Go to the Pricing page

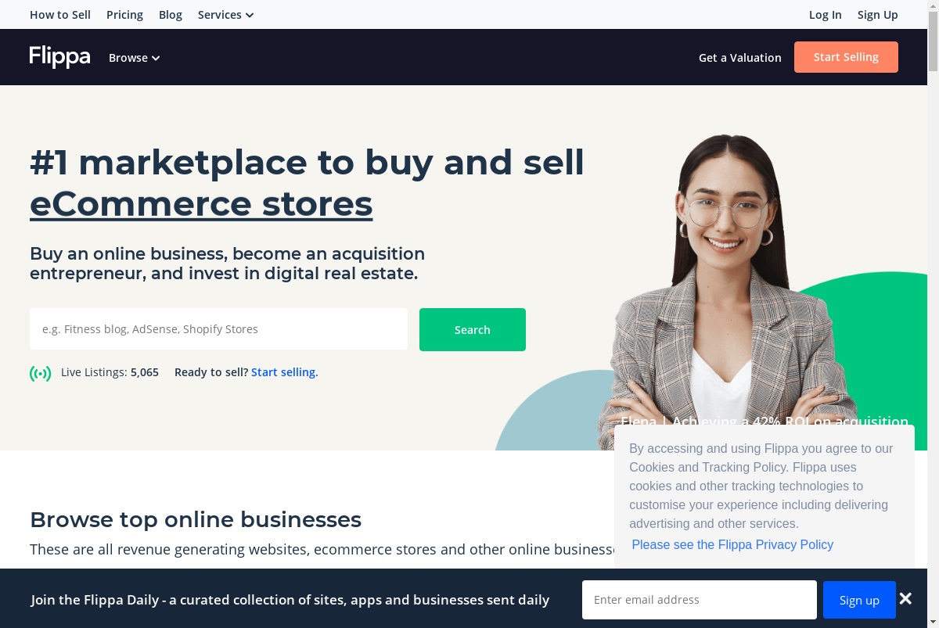pos(124,15)
